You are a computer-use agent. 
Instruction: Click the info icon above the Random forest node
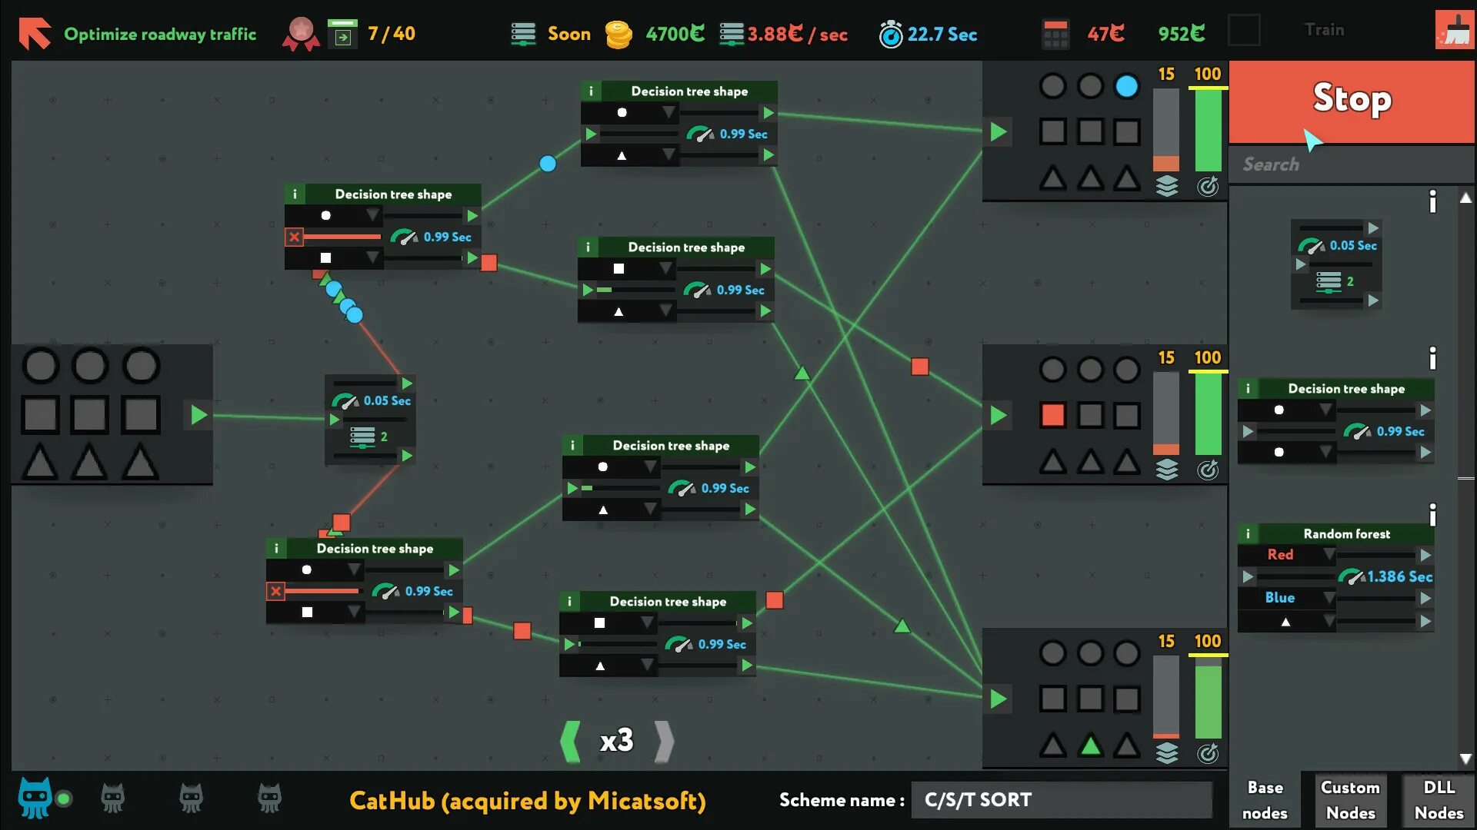click(1432, 514)
